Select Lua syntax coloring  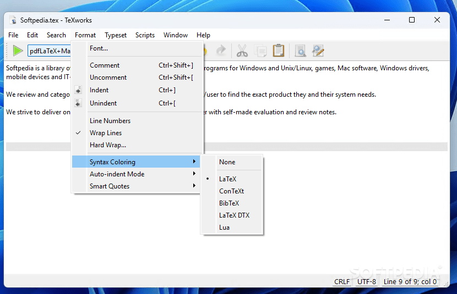coord(232,228)
